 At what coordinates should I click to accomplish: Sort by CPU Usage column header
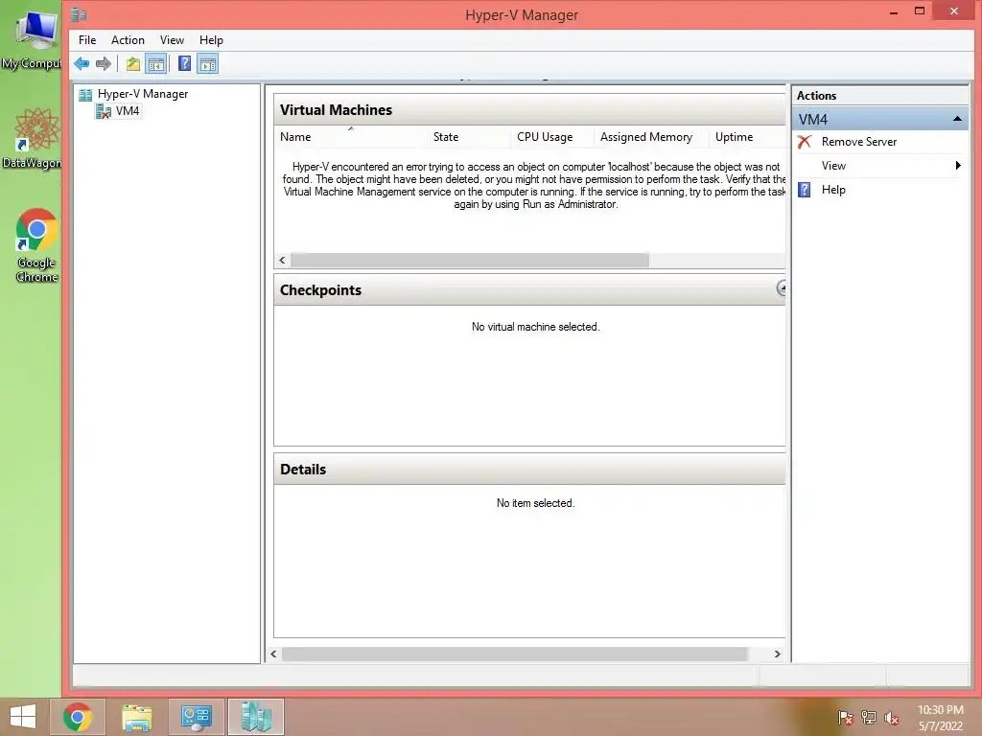[x=551, y=137]
